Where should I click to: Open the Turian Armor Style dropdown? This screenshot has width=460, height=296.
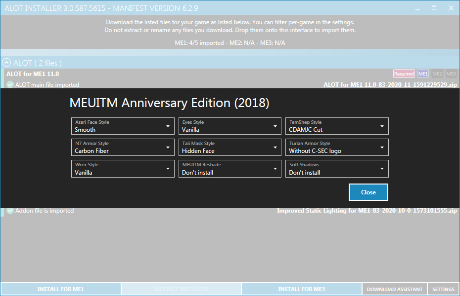pos(337,148)
